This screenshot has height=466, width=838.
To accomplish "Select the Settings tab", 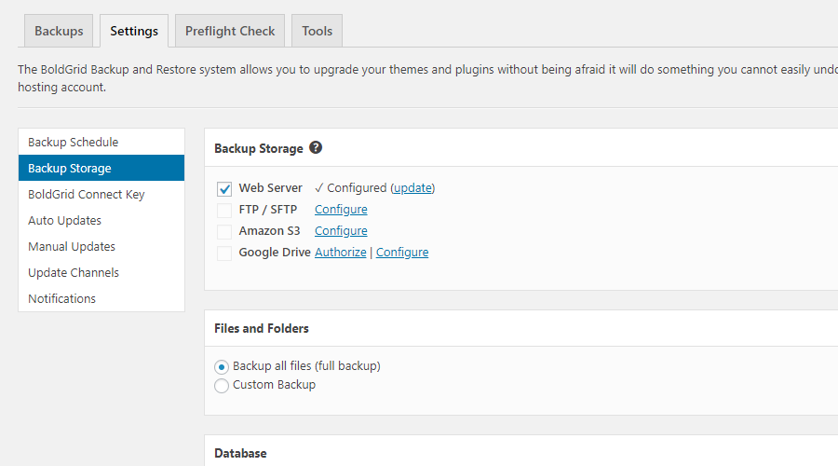I will coord(134,31).
